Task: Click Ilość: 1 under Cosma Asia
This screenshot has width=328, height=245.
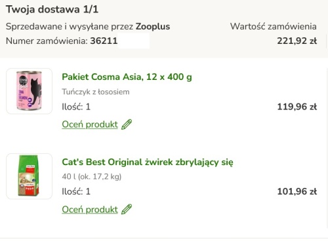Action: coord(76,107)
